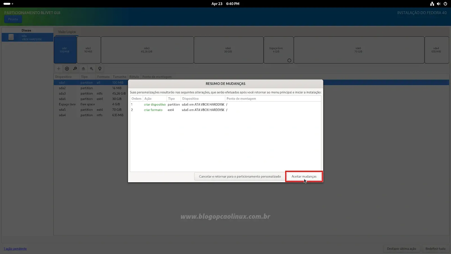
Task: Cancel and return to custom partitioning
Action: [x=240, y=176]
